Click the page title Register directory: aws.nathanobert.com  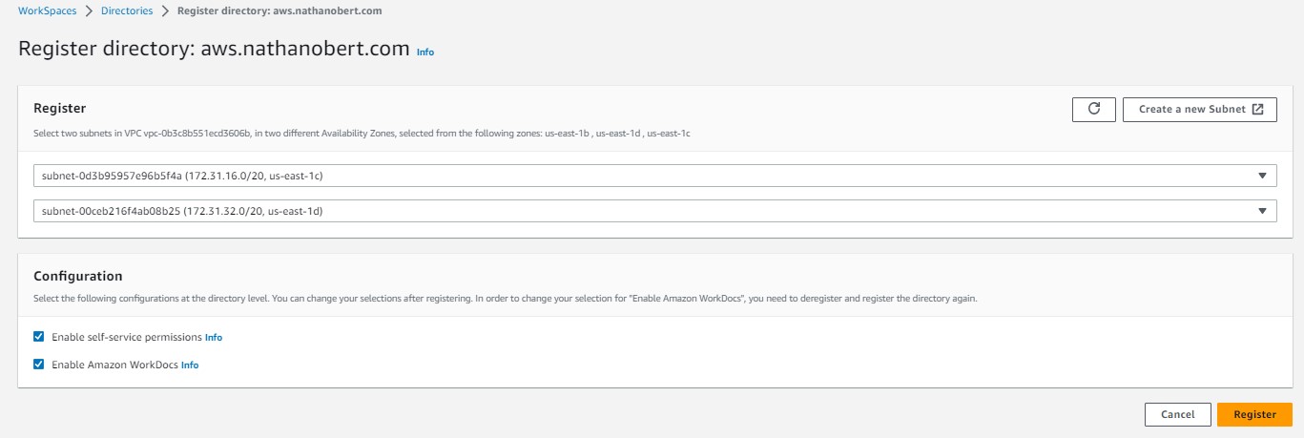tap(214, 50)
